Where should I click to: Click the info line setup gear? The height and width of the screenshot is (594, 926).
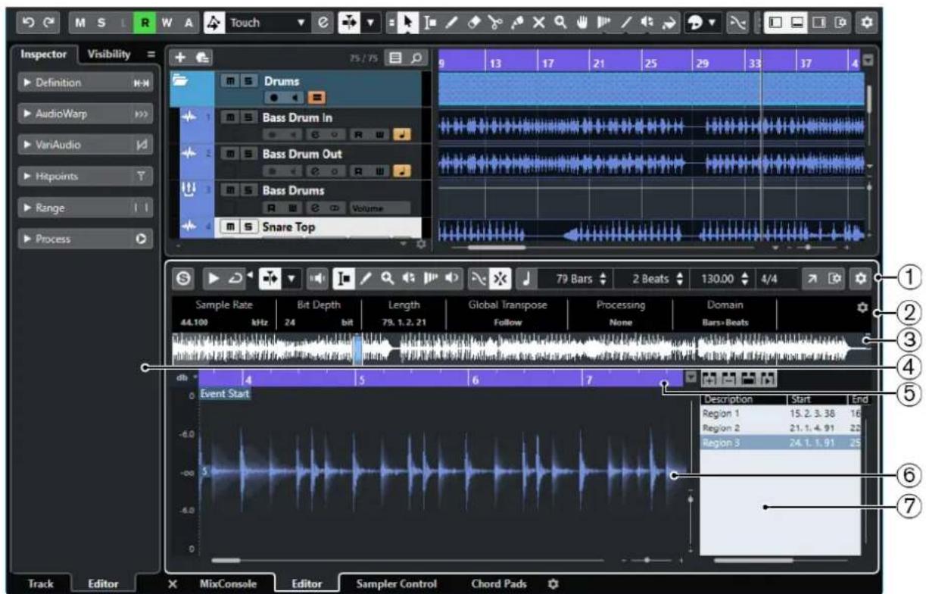(x=861, y=308)
